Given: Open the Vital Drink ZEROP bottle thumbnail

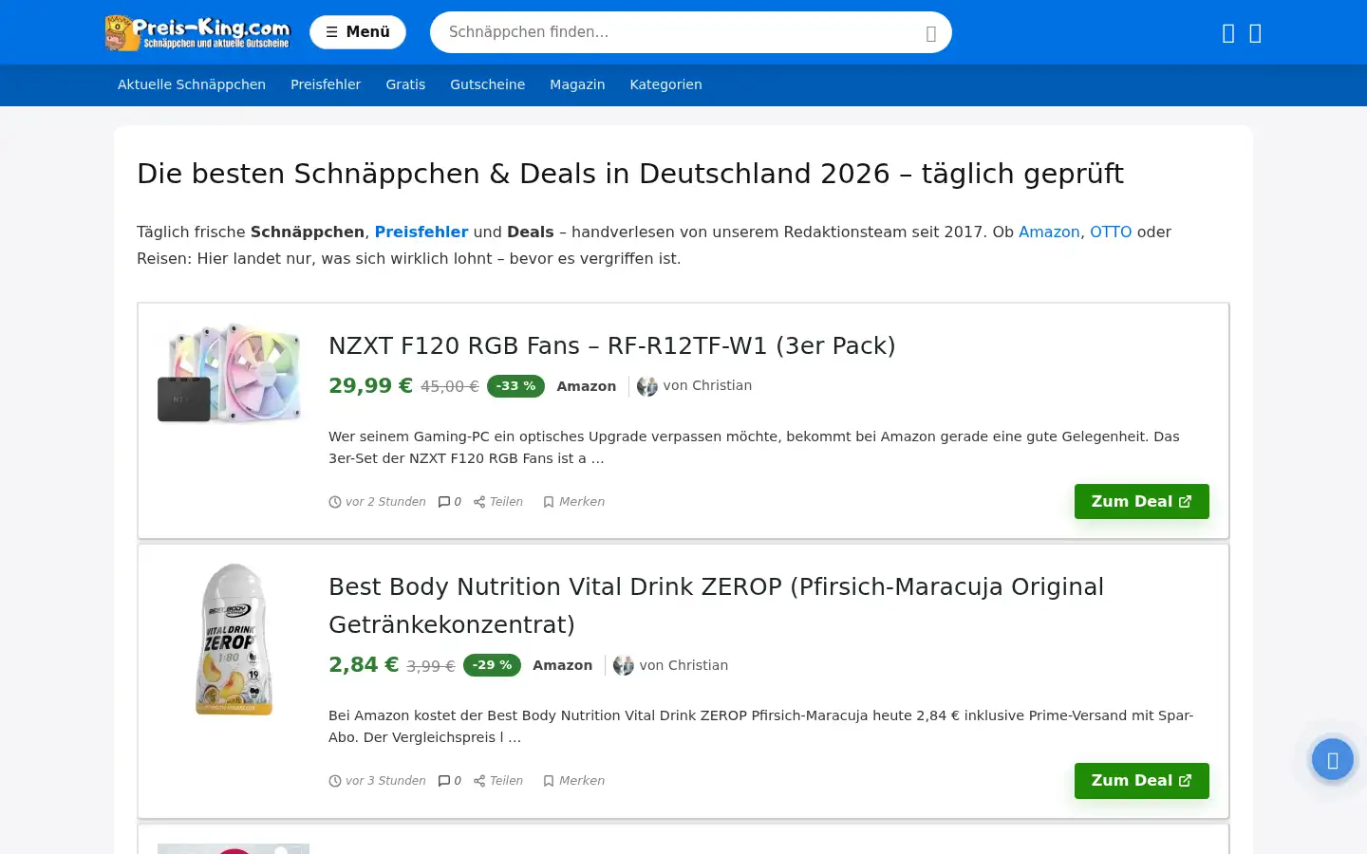Looking at the screenshot, I should (x=234, y=640).
